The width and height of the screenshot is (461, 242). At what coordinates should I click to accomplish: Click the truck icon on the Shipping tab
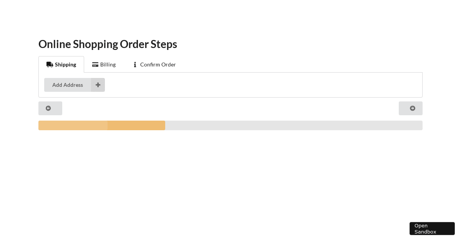coord(50,65)
